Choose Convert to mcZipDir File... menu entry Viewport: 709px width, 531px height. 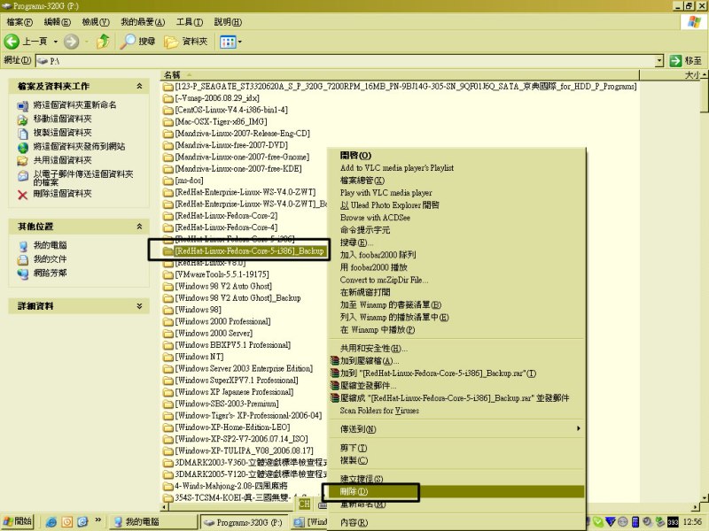[x=456, y=280]
